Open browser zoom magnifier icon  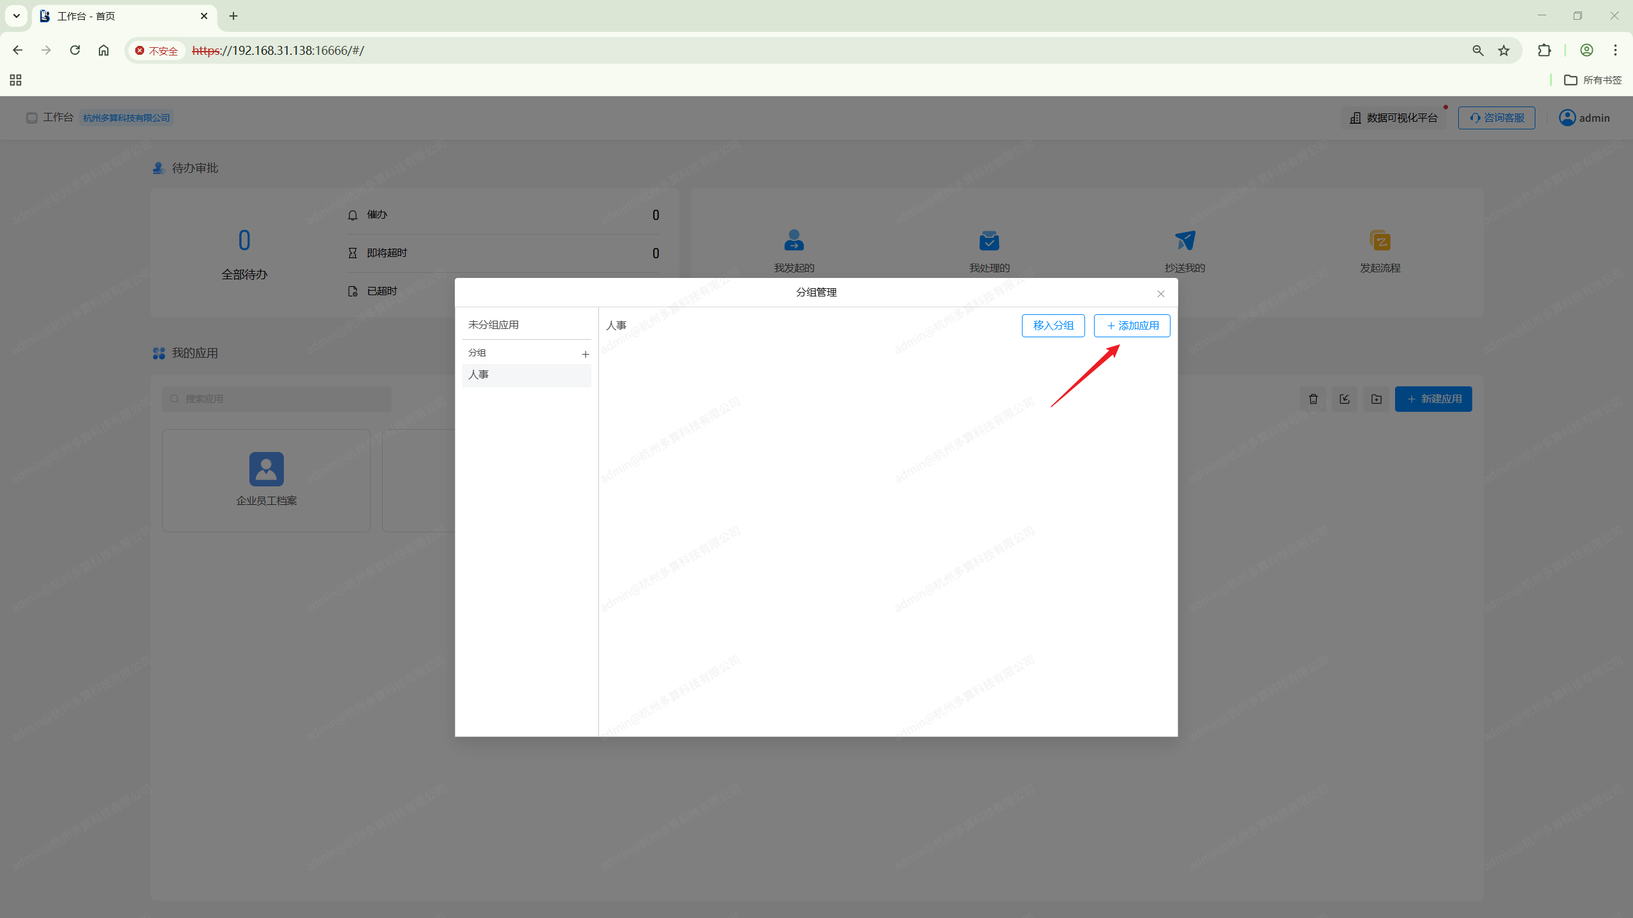(1477, 50)
